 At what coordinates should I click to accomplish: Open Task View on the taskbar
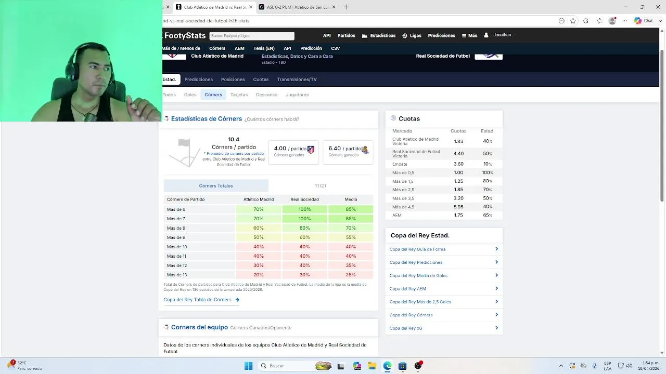341,366
